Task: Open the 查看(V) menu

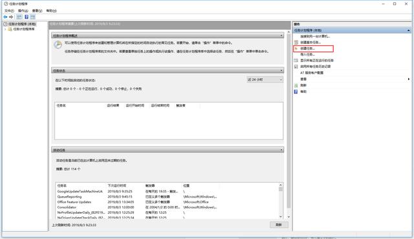Action: [x=38, y=11]
